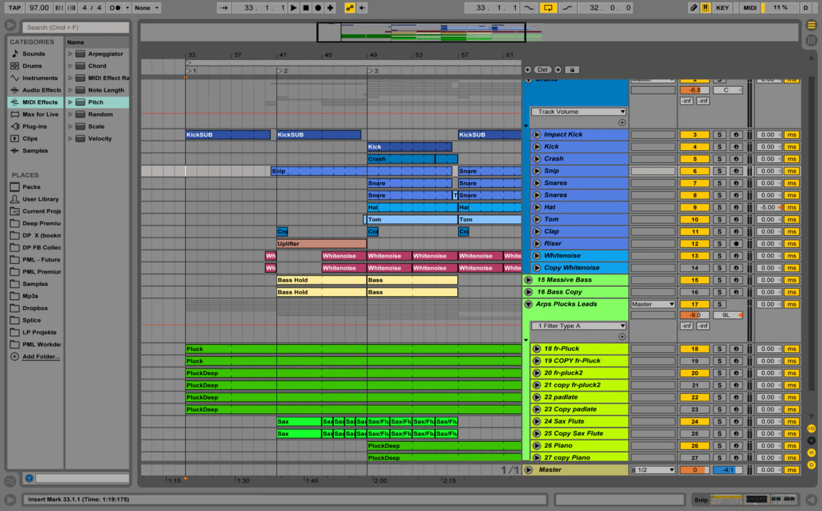Jump to previous locator arrow

[528, 69]
